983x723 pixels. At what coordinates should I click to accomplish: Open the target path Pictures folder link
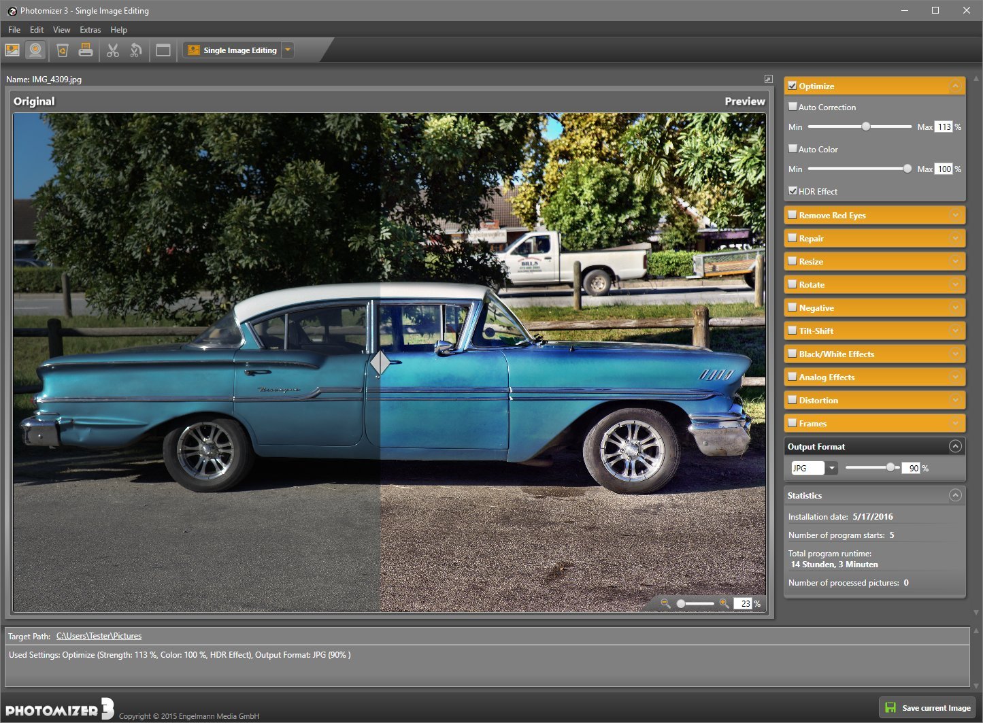click(x=99, y=636)
